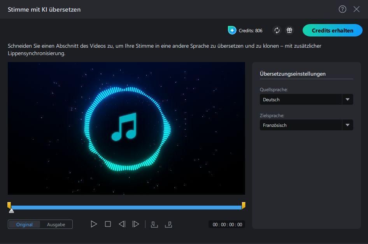Viewport: 368px width, 244px height.
Task: Expand the Quellsprache dropdown arrow
Action: (347, 99)
